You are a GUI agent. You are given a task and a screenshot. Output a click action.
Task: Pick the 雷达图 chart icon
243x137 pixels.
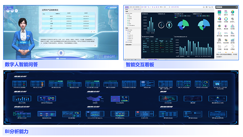(226, 26)
